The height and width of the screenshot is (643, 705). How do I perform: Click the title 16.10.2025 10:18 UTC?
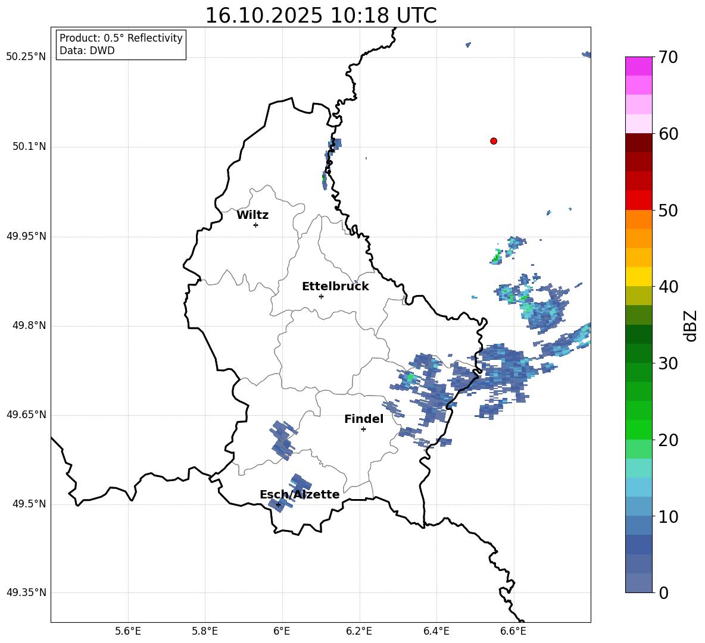pos(321,15)
